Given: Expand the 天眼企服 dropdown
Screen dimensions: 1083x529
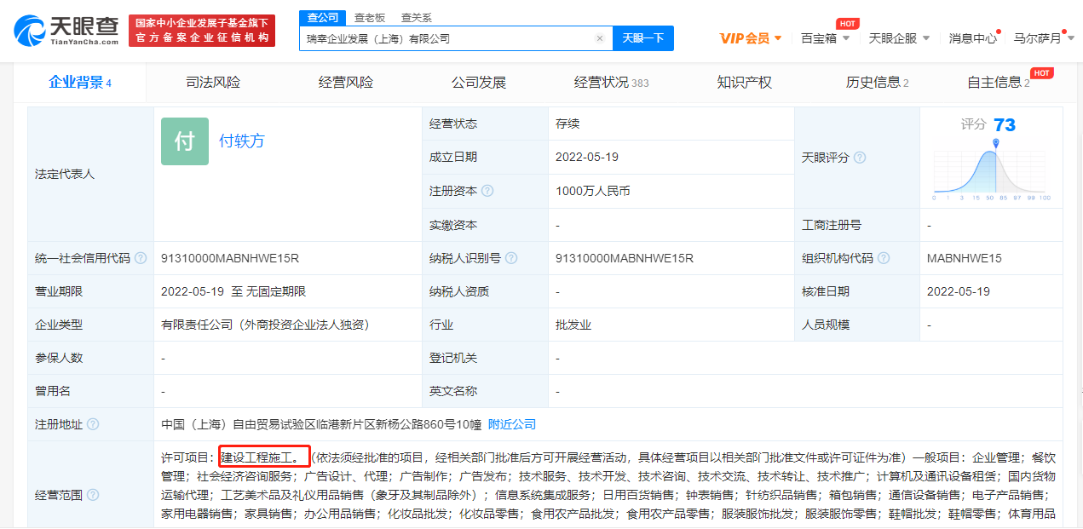Looking at the screenshot, I should pos(892,37).
